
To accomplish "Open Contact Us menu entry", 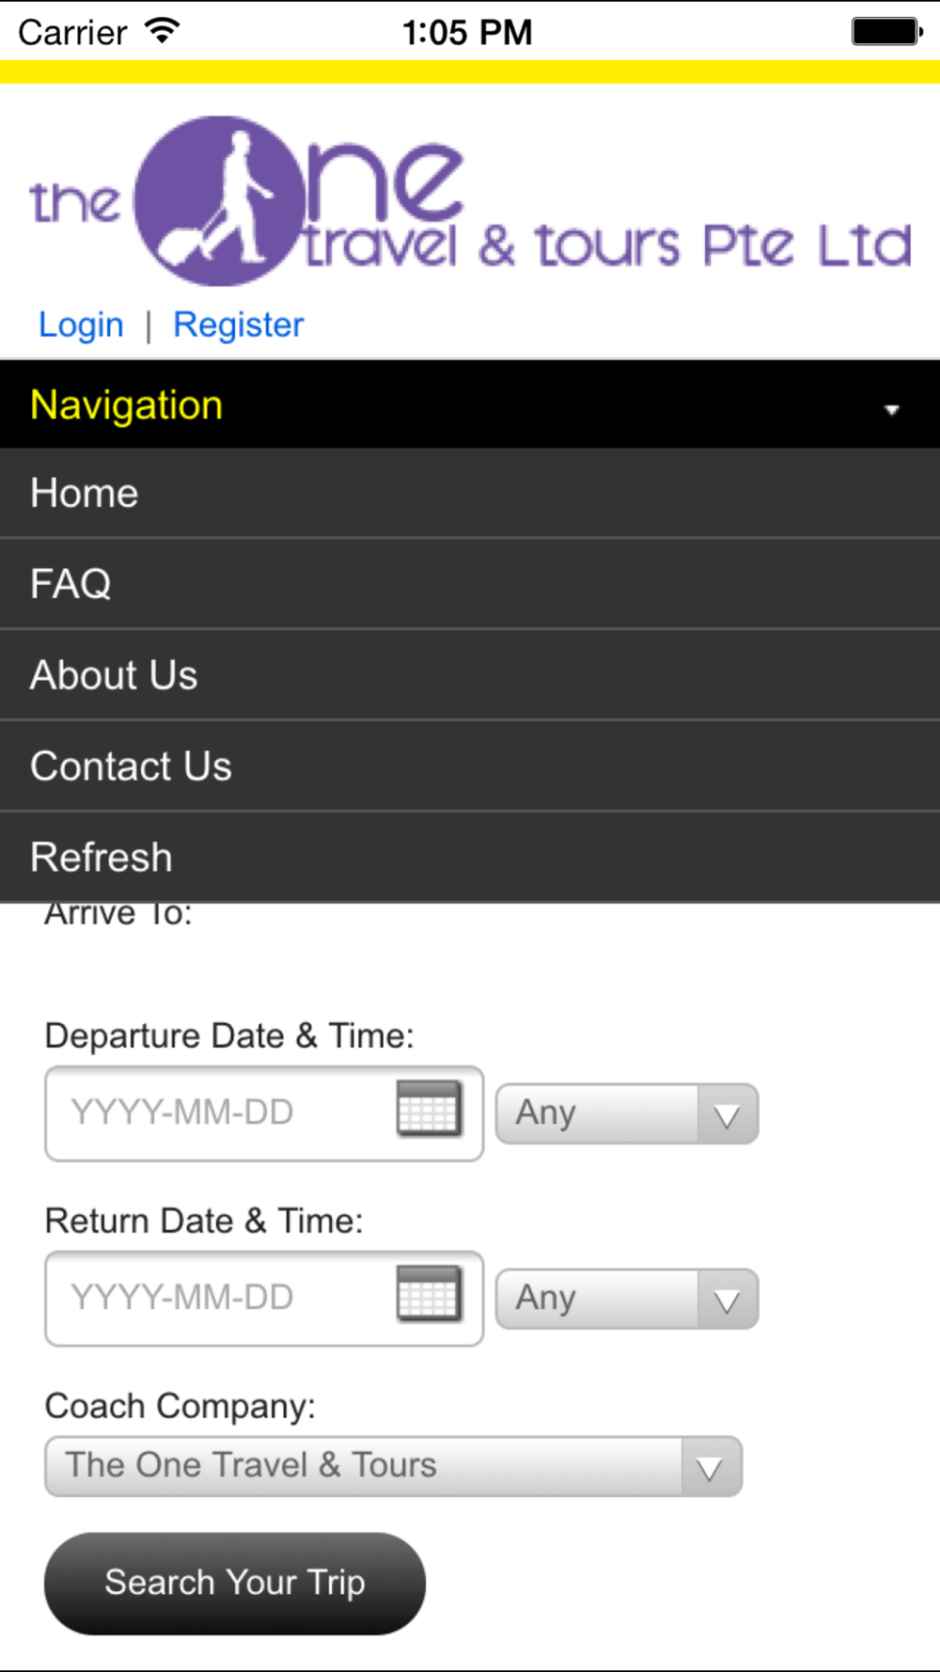I will tap(470, 766).
